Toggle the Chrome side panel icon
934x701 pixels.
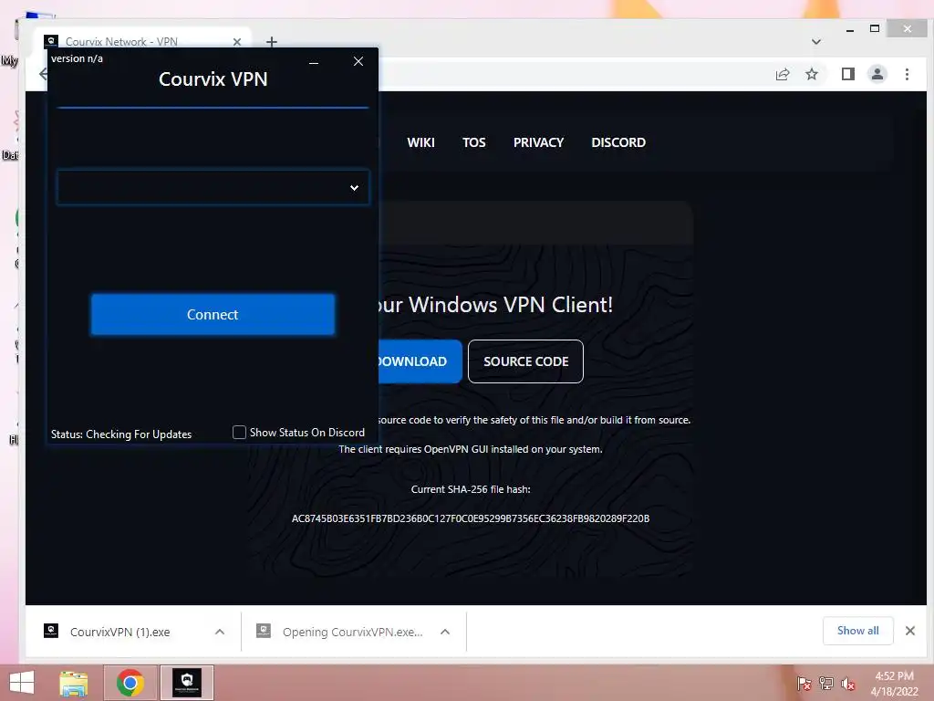847,74
